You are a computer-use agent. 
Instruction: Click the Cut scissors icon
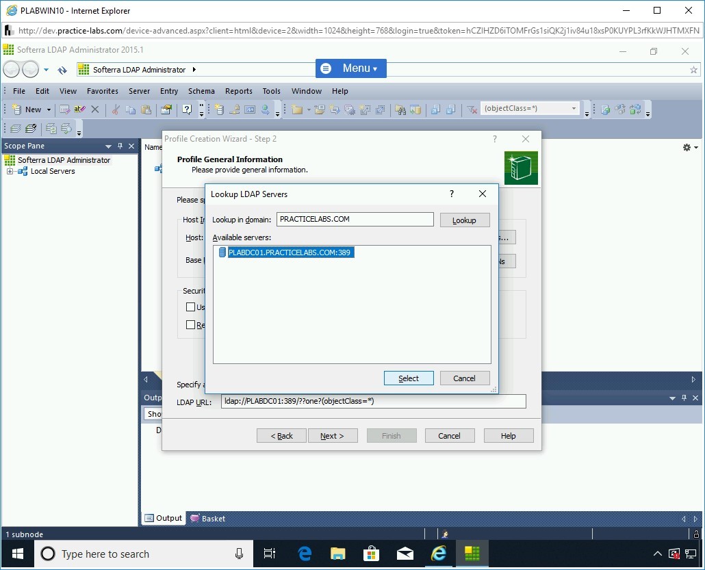click(x=115, y=109)
